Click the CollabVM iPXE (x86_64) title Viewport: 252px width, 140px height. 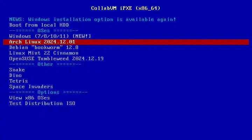[126, 8]
